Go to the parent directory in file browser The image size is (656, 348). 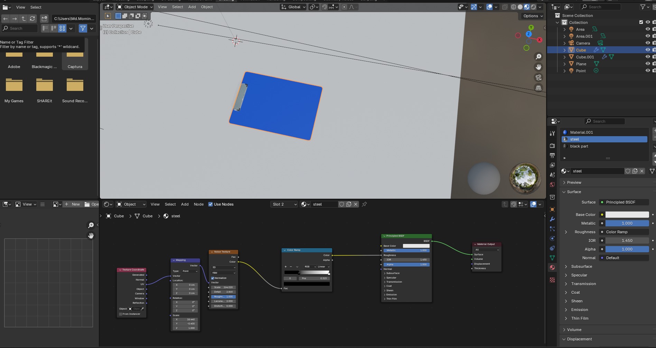coord(24,19)
